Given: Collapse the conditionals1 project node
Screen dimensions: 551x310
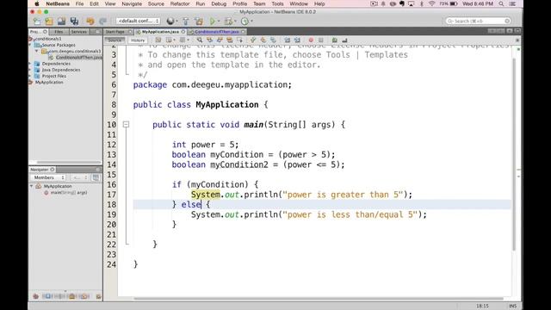Looking at the screenshot, I should point(31,39).
